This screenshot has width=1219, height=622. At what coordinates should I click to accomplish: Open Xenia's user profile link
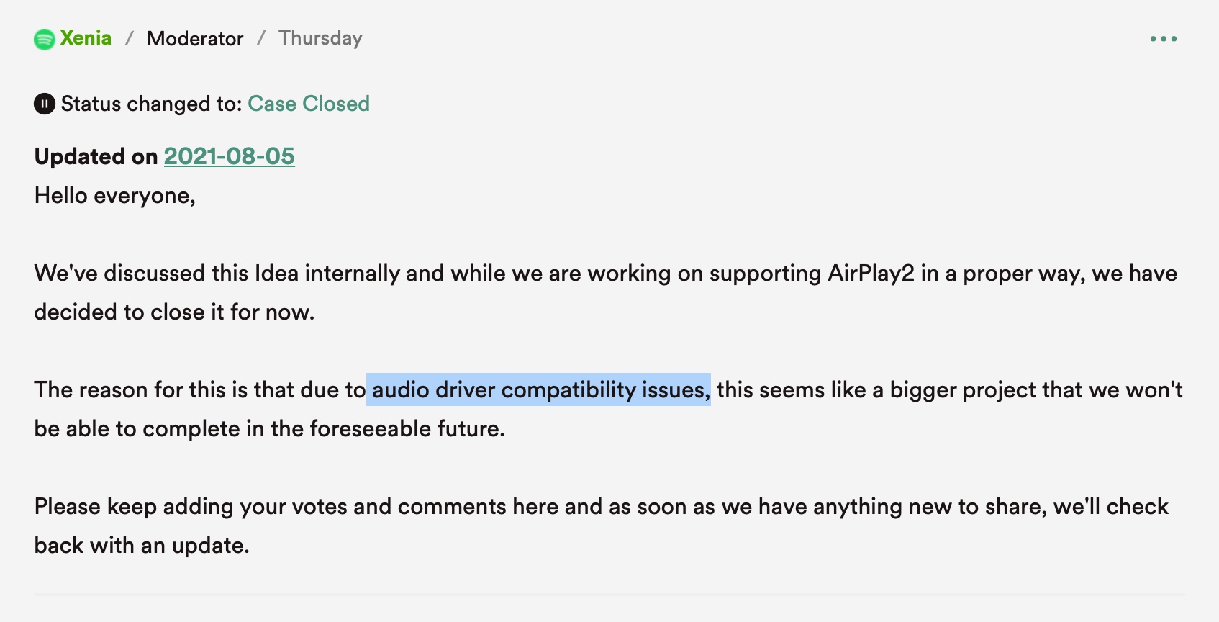tap(86, 38)
